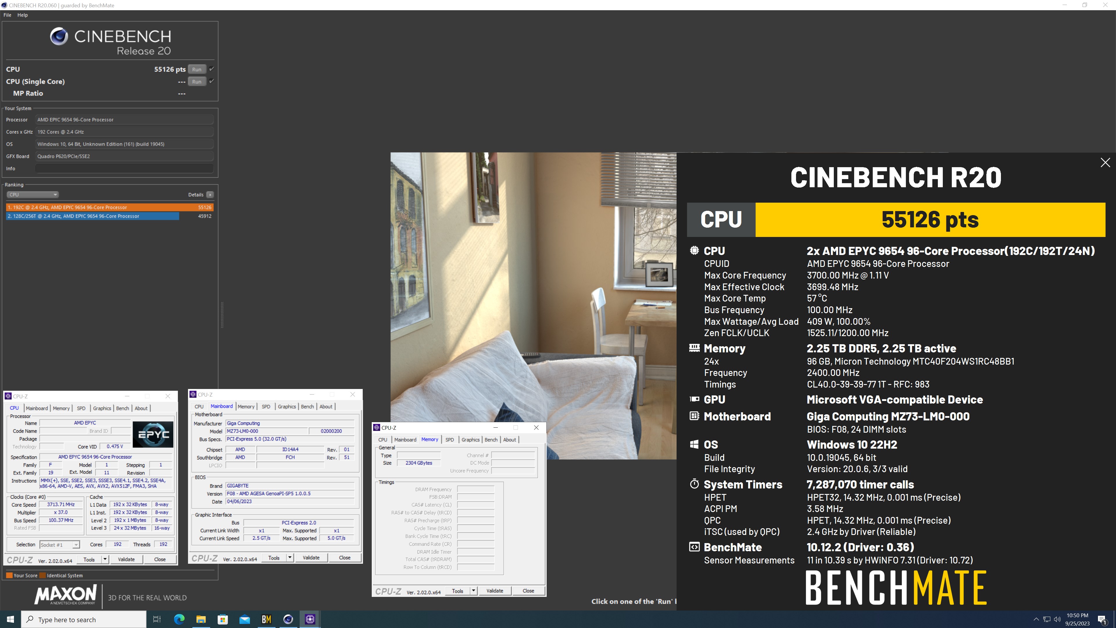Viewport: 1116px width, 628px height.
Task: Open the Windows Start menu
Action: click(10, 619)
